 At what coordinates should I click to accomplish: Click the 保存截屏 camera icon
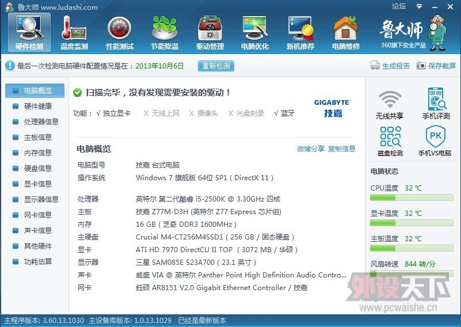(421, 65)
